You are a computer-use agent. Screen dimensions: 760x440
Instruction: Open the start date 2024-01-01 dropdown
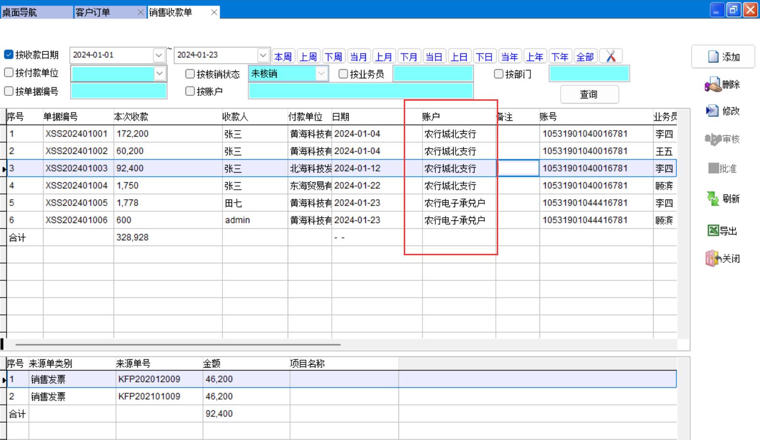[159, 55]
